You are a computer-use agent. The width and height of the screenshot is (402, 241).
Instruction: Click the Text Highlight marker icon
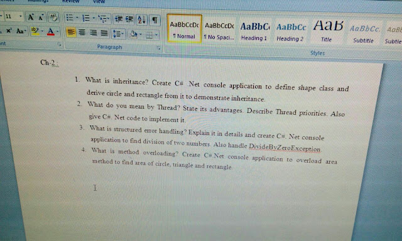[x=35, y=31]
